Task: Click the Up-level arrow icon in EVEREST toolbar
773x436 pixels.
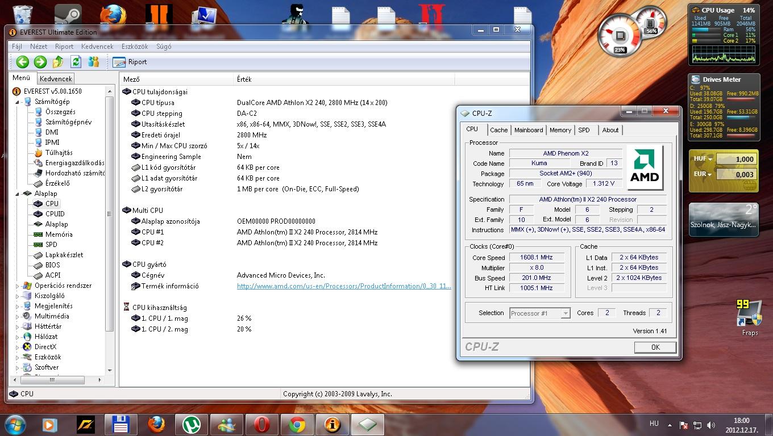Action: click(x=58, y=62)
